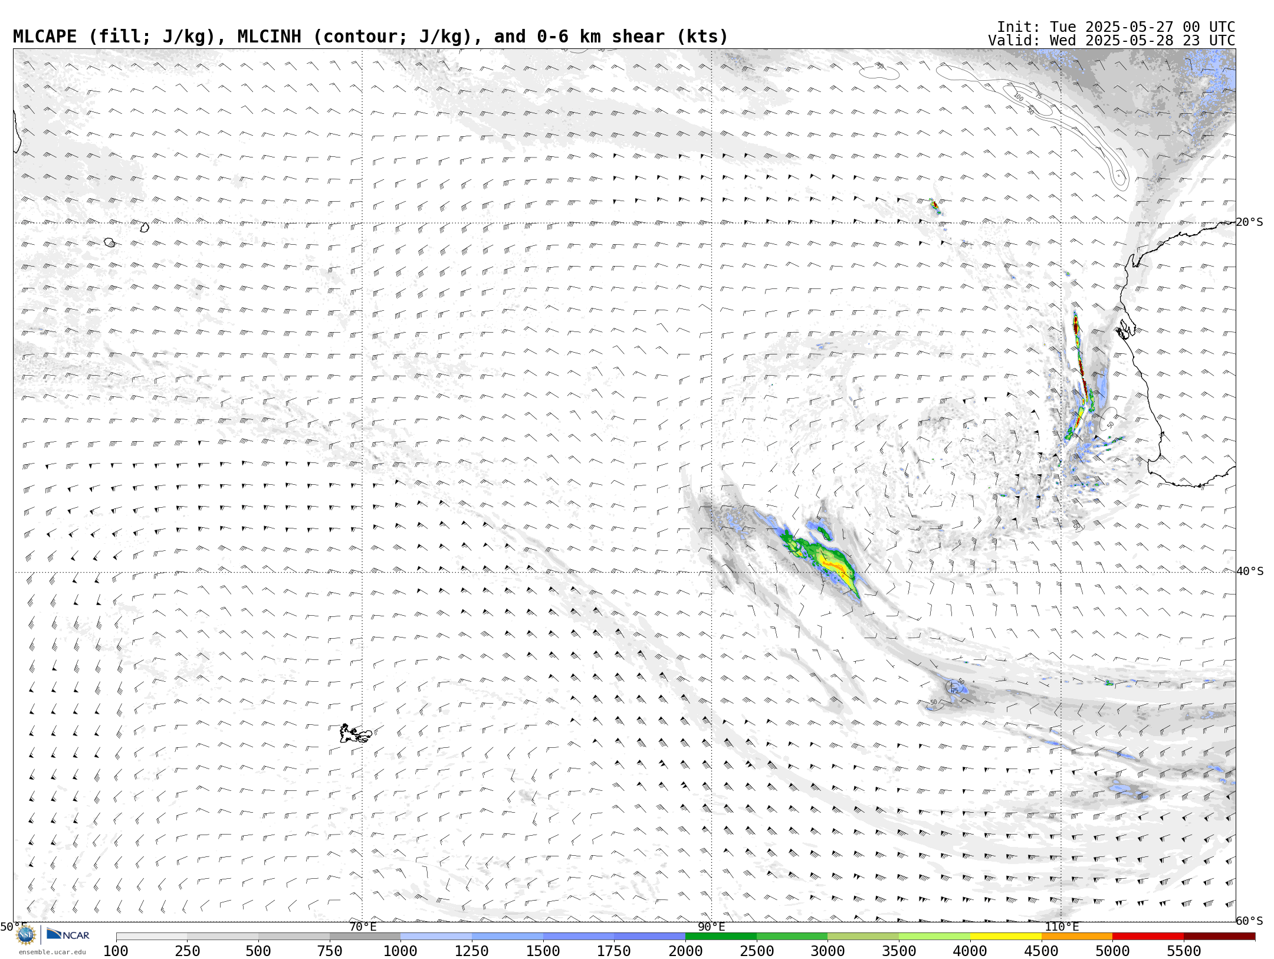Viewport: 1274px width, 959px height.
Task: Click the 60°S latitude label
Action: (1249, 921)
